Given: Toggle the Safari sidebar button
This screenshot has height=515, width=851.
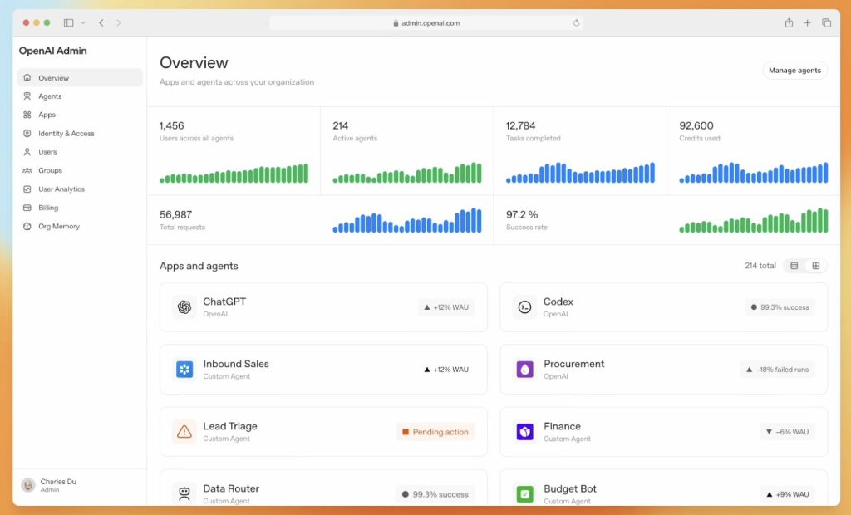Looking at the screenshot, I should pos(68,22).
